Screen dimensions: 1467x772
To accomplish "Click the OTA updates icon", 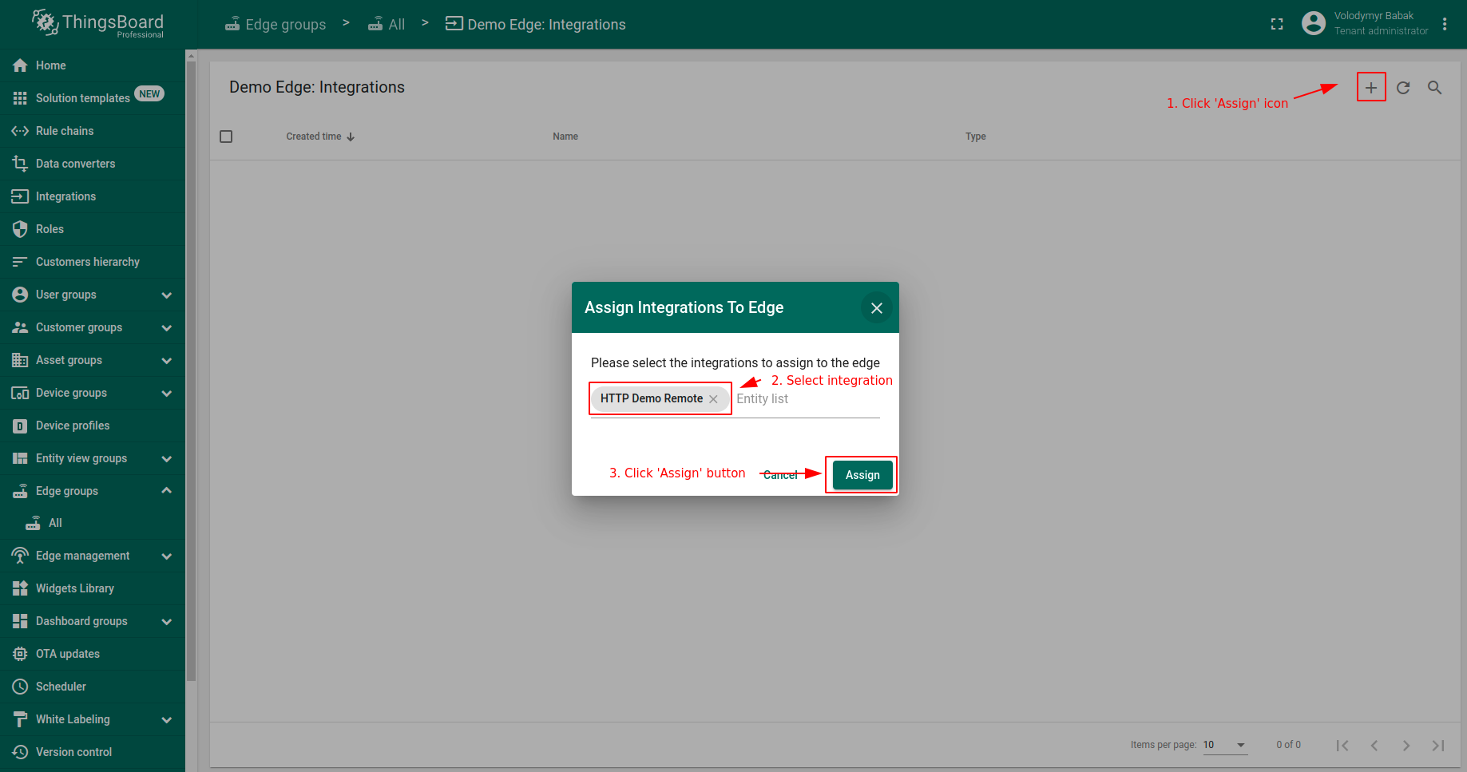I will pos(20,654).
